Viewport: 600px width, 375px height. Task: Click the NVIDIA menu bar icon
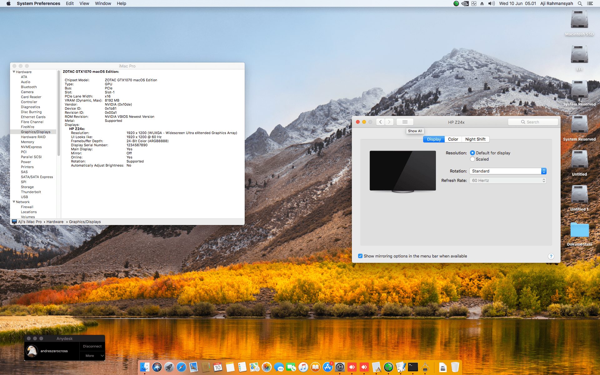pos(465,3)
